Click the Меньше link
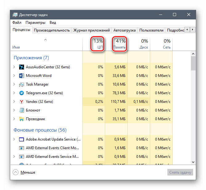Screen dimensions: 206x190 [x=28, y=172]
